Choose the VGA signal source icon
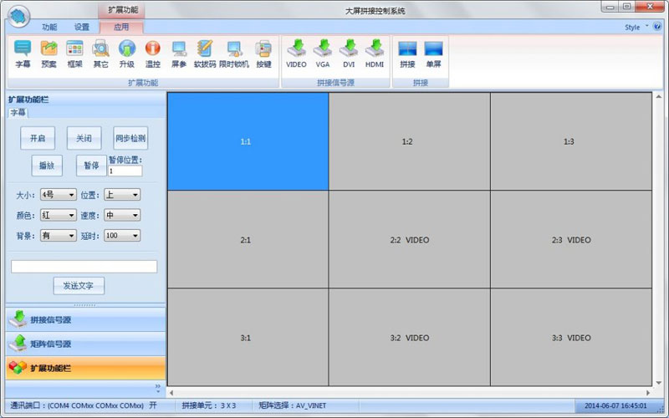The image size is (669, 418). 323,54
